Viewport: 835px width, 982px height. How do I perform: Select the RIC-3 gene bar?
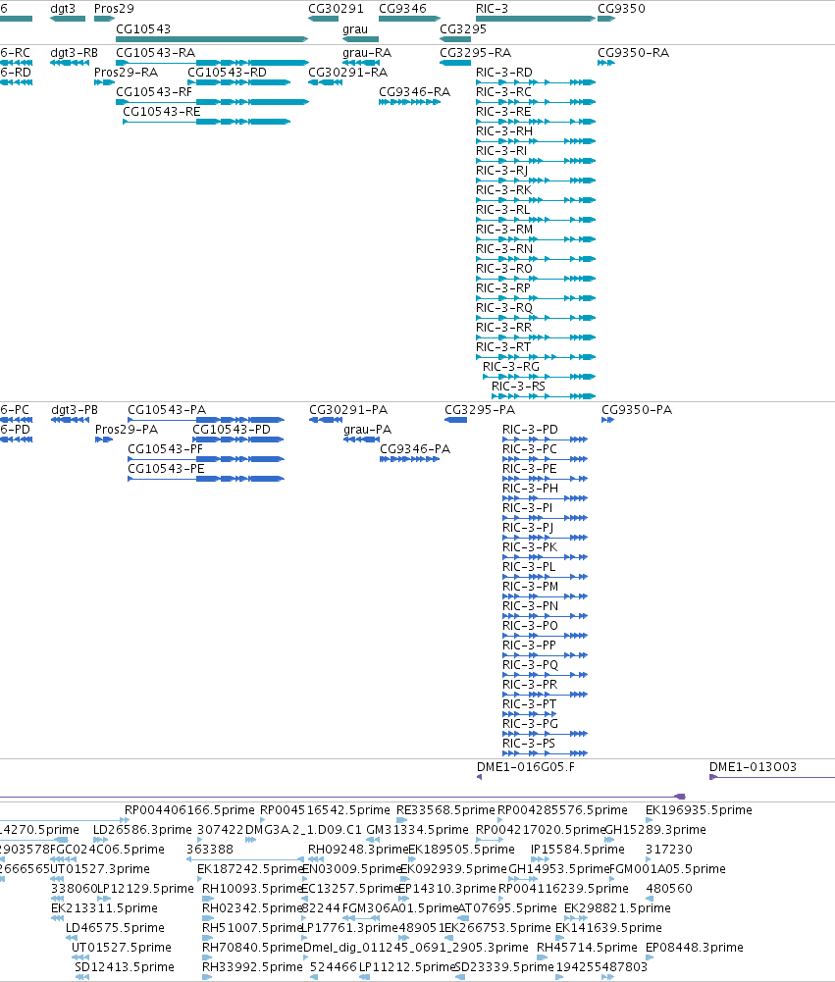[x=536, y=19]
